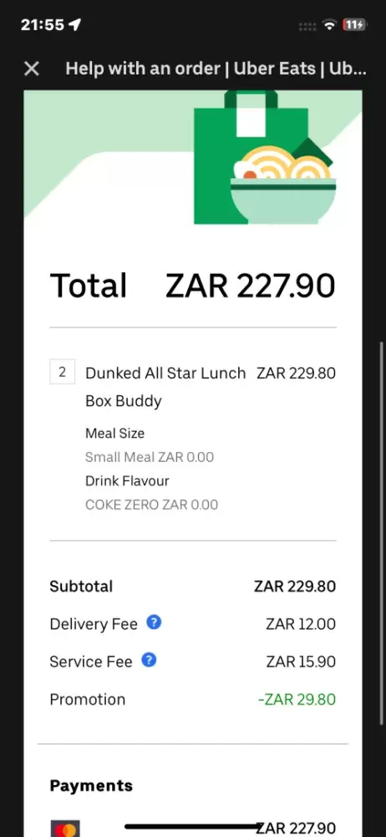The image size is (386, 837).
Task: Tap the Subtotal ZAR 229.80 row
Action: [x=192, y=586]
